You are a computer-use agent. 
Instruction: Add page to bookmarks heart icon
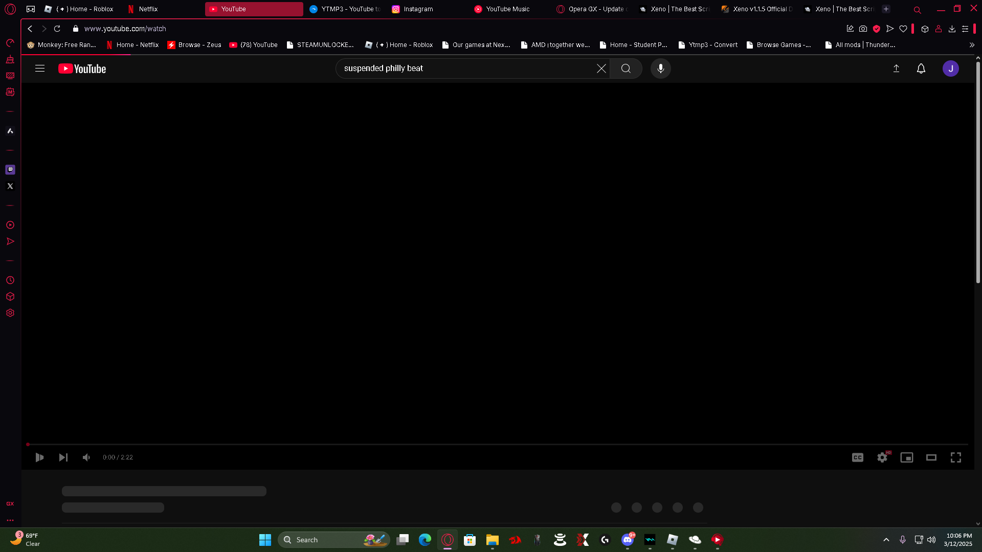coord(903,29)
